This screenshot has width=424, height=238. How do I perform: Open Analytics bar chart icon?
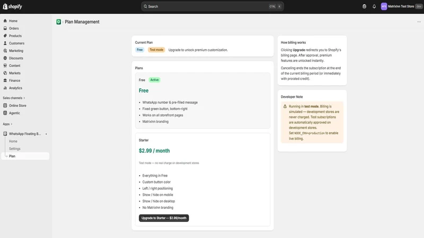tap(5, 88)
